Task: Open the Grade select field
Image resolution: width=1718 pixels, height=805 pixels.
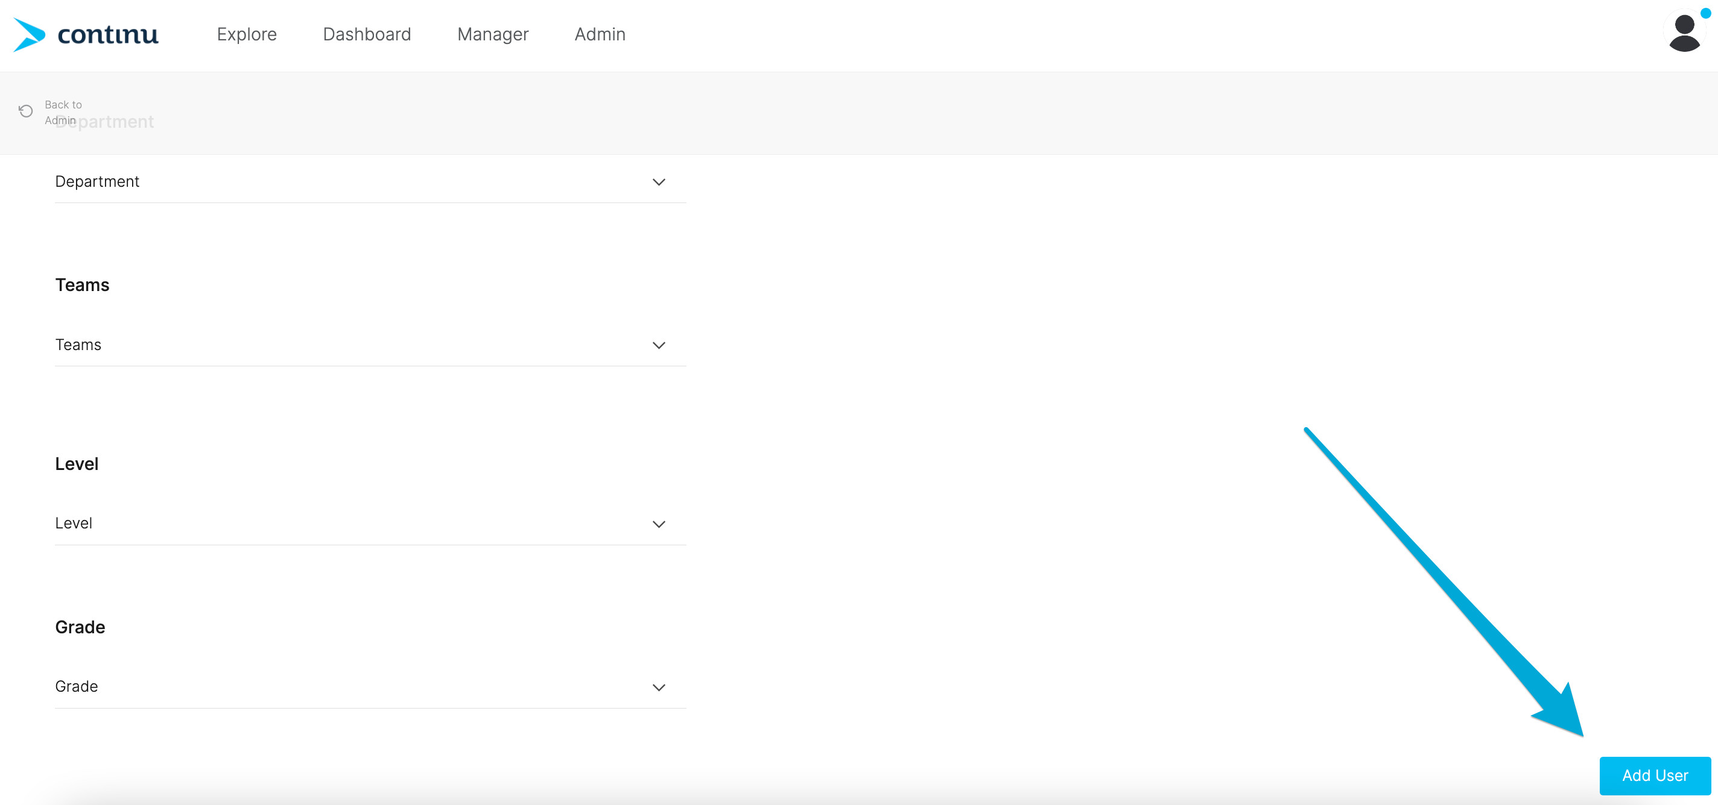Action: (x=371, y=687)
